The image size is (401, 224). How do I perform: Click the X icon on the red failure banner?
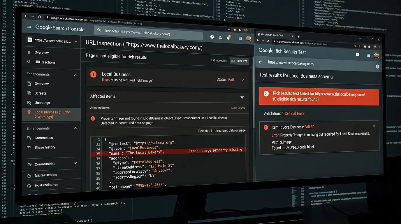266,94
